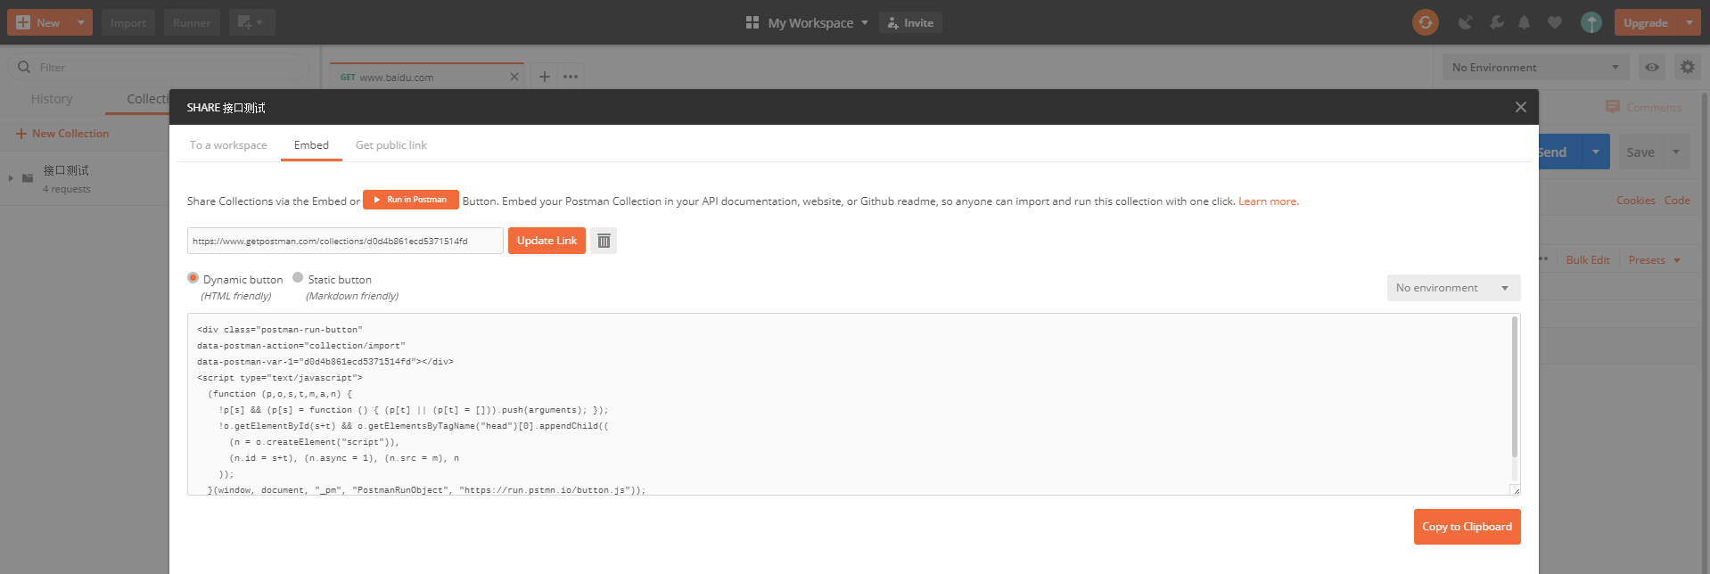This screenshot has width=1710, height=574.
Task: Open tab options ellipsis menu
Action: (571, 77)
